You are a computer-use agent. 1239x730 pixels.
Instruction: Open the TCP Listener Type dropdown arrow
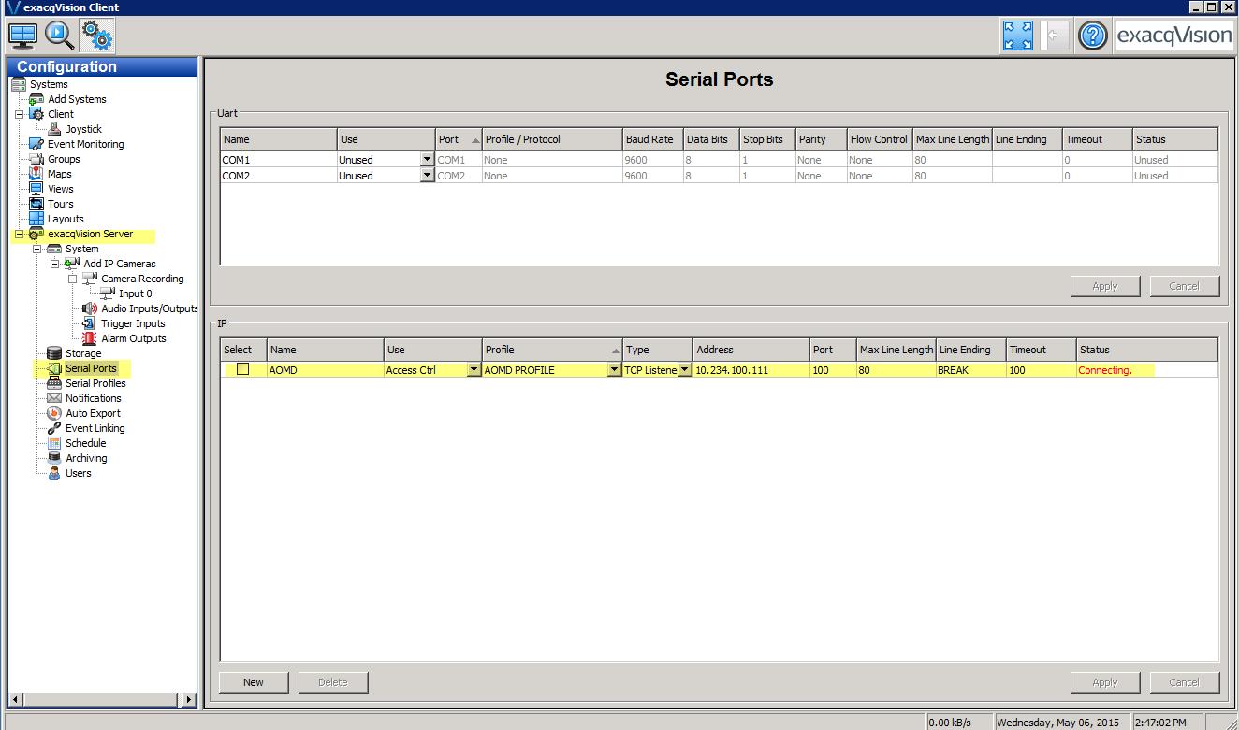coord(684,370)
